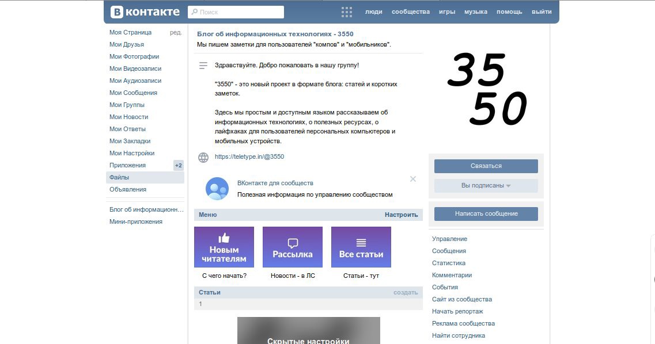Open the teletype.in/@3550 link
Viewport: 655px width, 344px height.
tap(249, 157)
